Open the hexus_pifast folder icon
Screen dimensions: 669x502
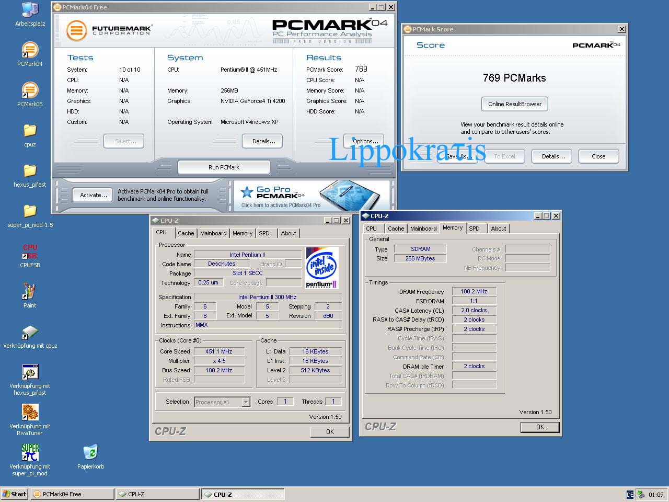pyautogui.click(x=30, y=175)
